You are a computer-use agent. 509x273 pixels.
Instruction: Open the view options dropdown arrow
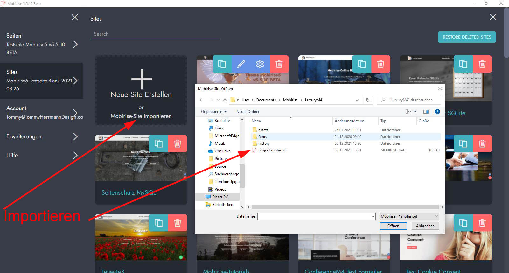415,112
